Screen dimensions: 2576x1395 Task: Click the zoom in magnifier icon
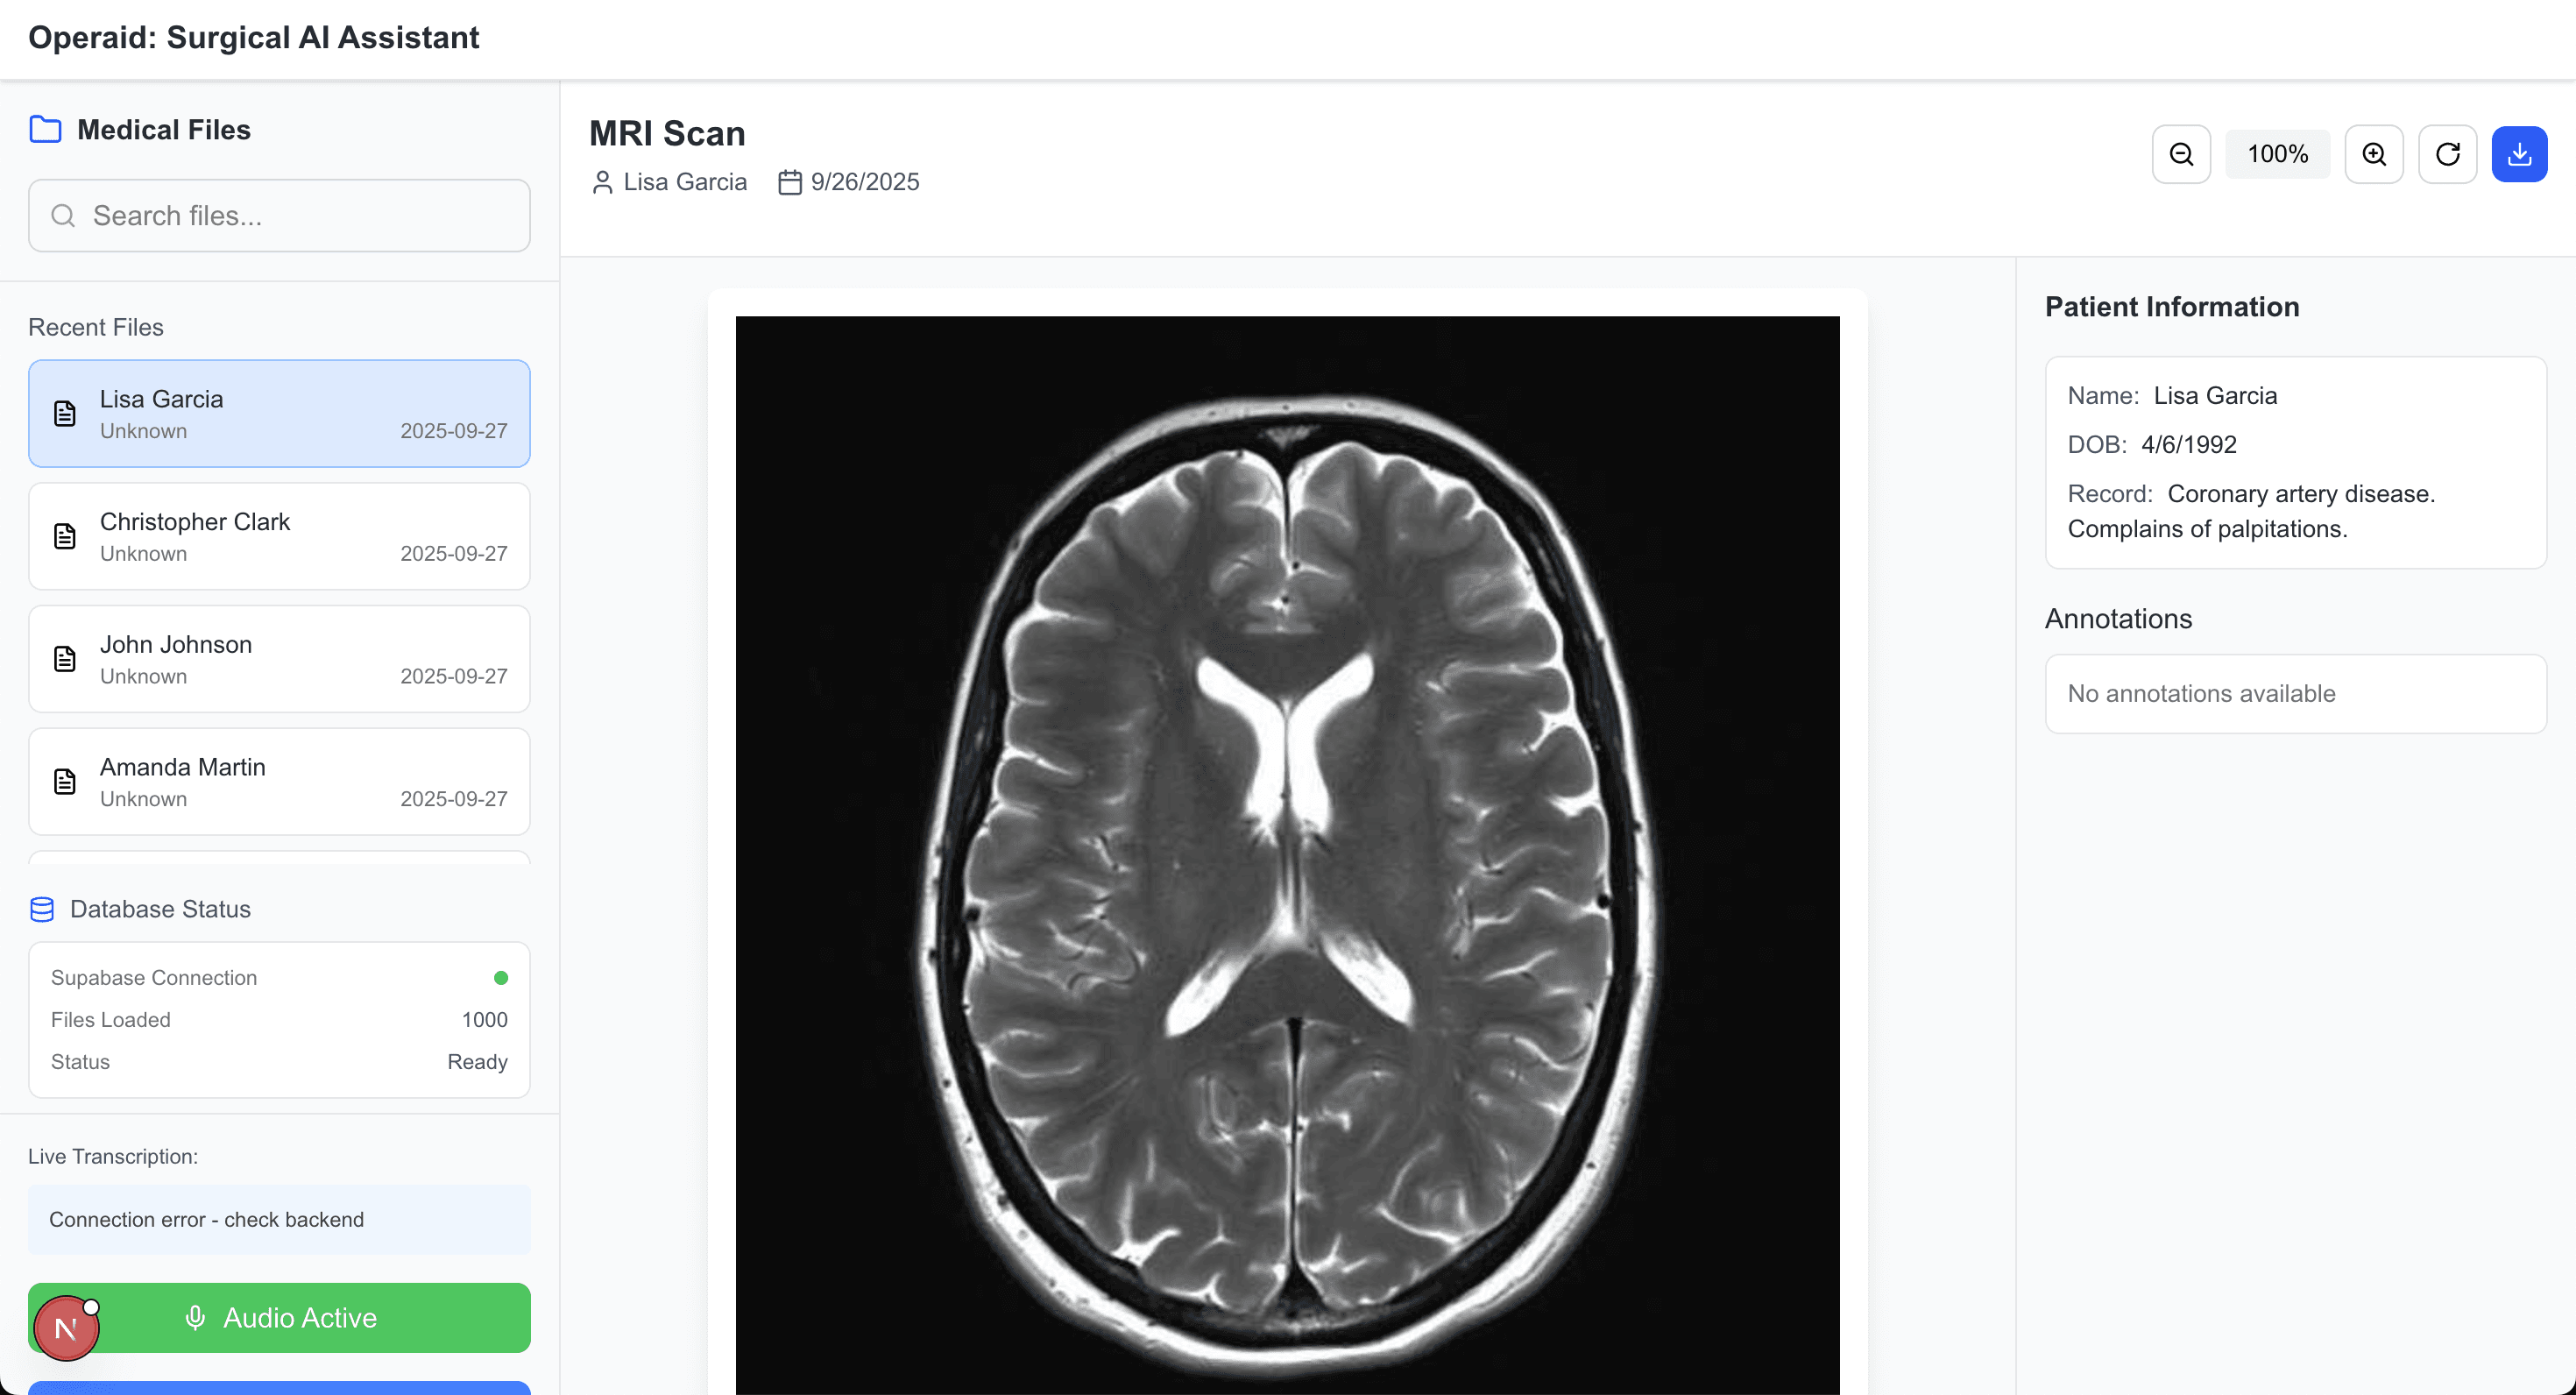click(2374, 154)
